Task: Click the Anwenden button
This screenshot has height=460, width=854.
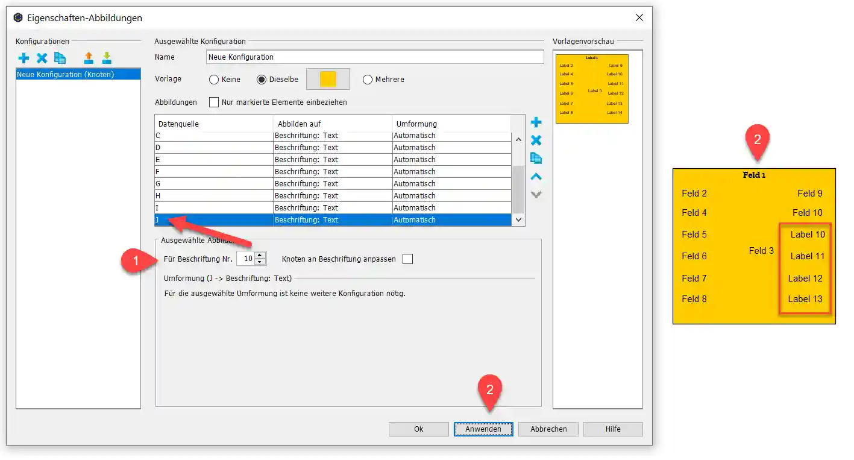Action: coord(483,429)
